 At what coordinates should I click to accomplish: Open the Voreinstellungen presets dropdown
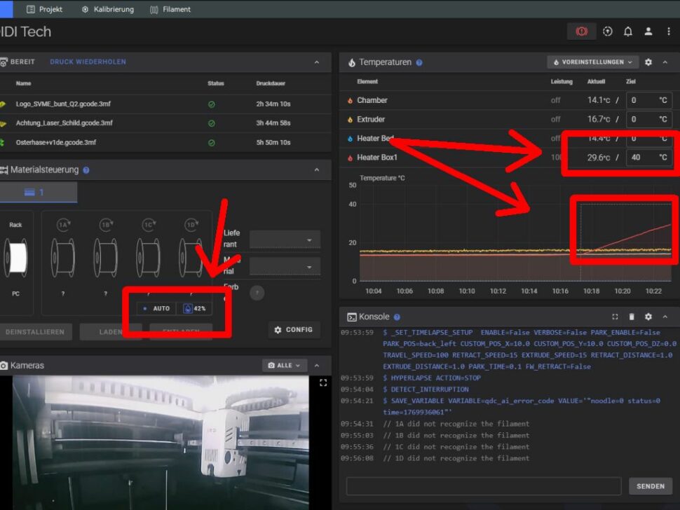click(x=593, y=62)
